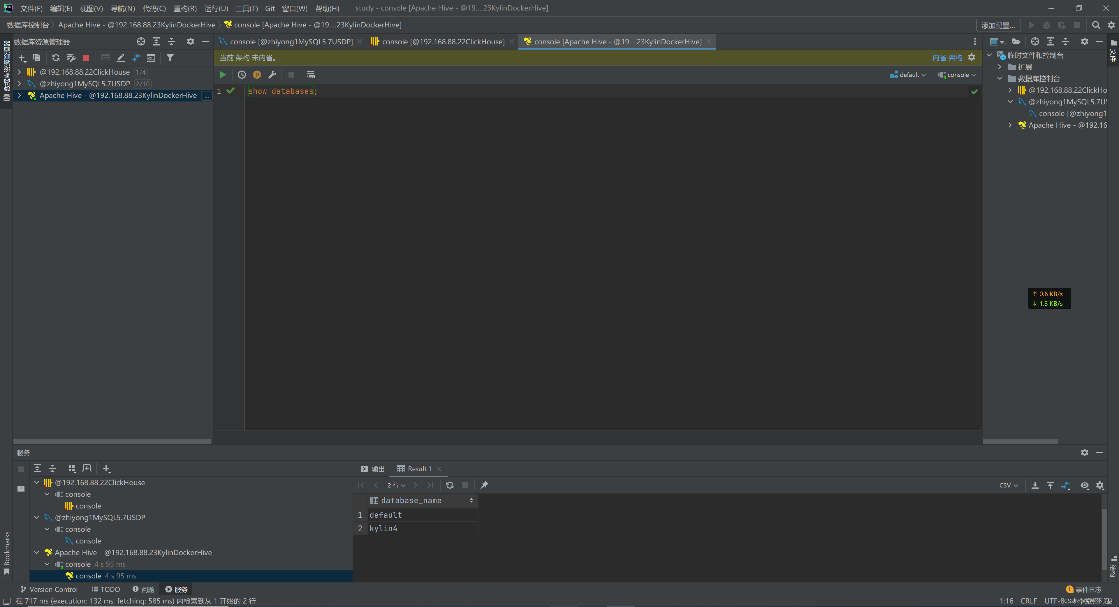Click the wrench settings icon in the editor toolbar
1119x607 pixels.
point(272,75)
